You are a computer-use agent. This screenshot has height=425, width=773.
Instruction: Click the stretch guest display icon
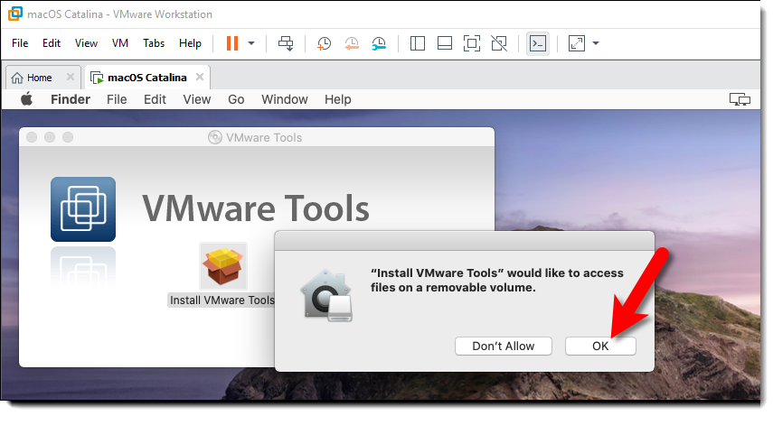(577, 43)
